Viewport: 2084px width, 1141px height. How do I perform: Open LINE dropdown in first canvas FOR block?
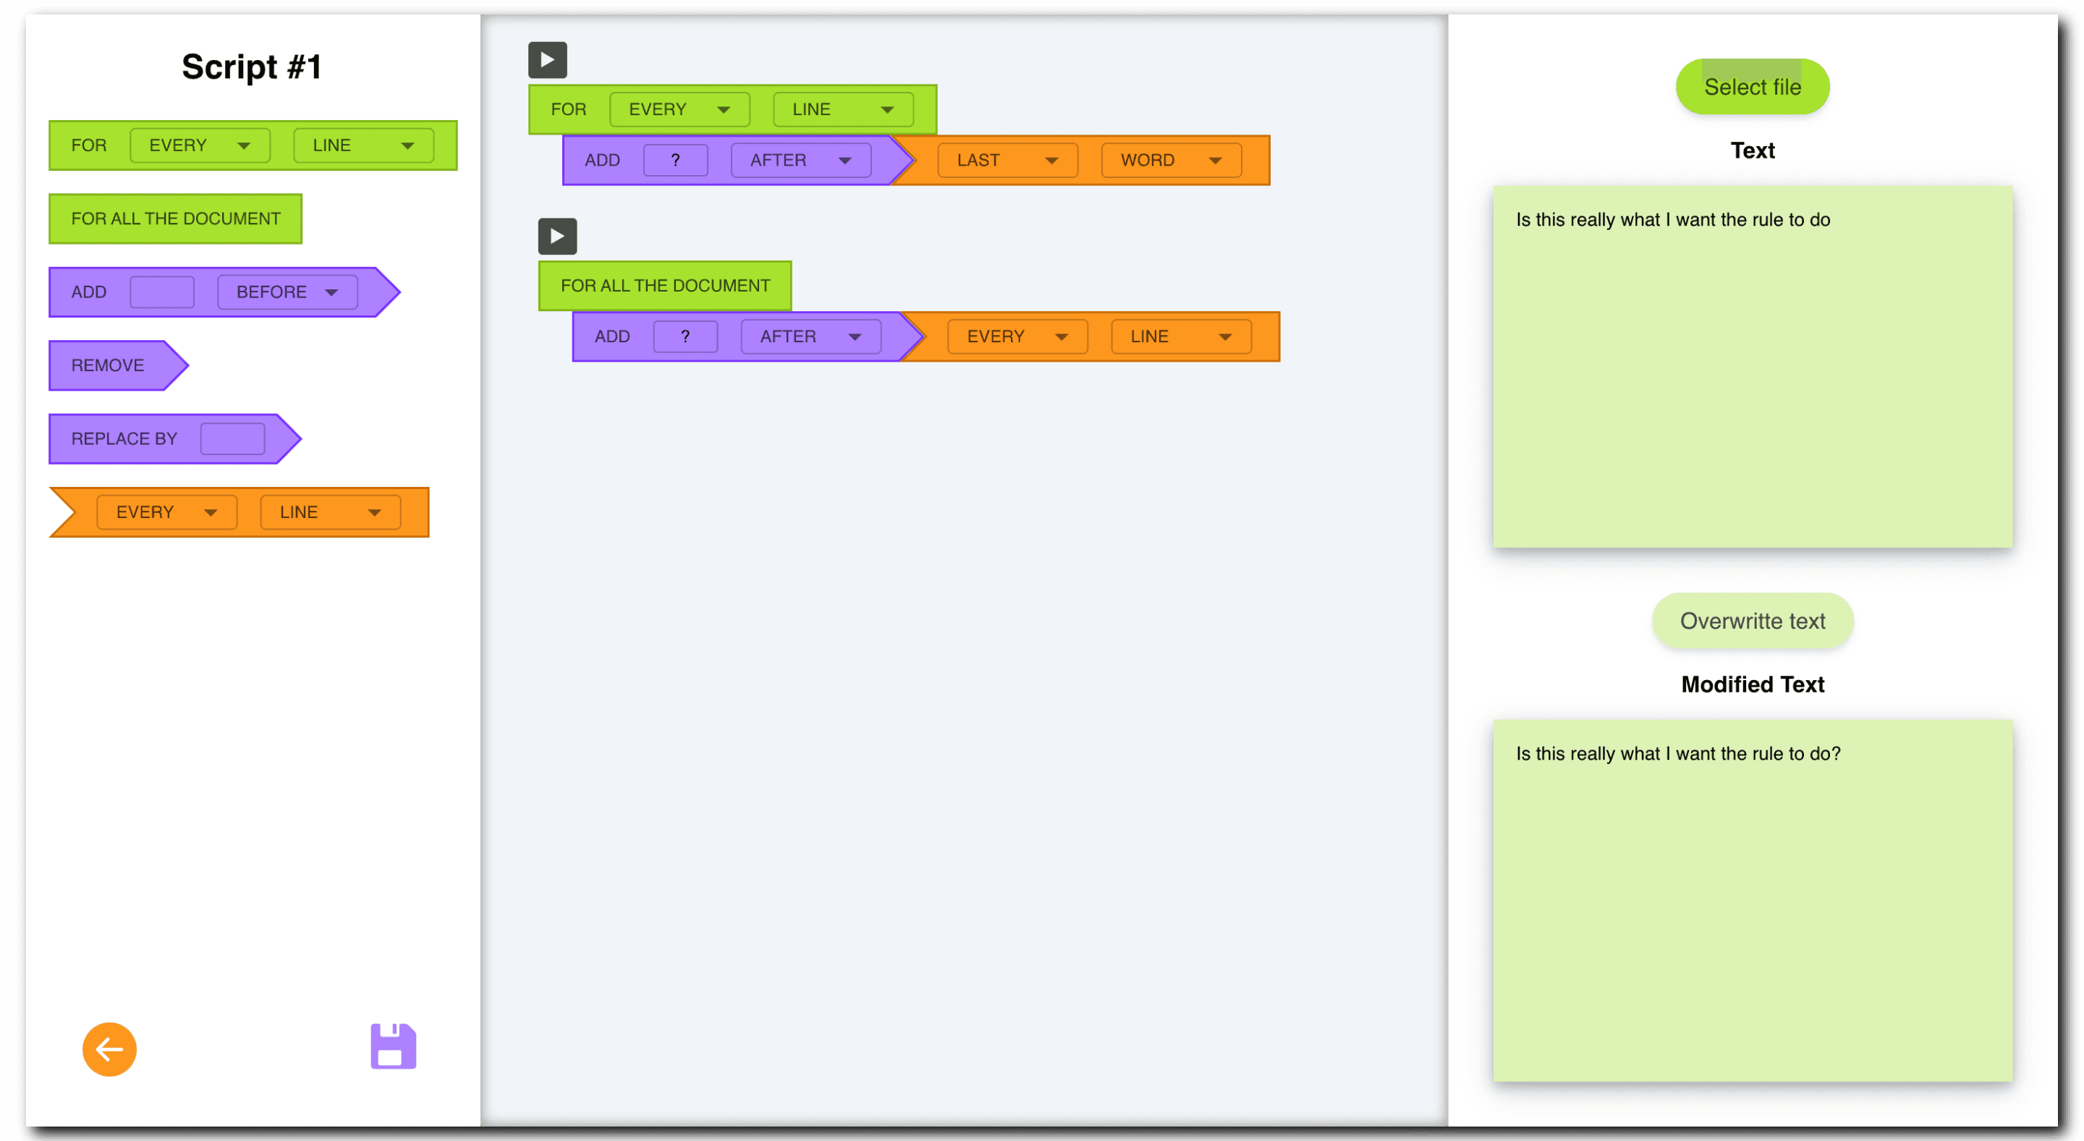[843, 109]
